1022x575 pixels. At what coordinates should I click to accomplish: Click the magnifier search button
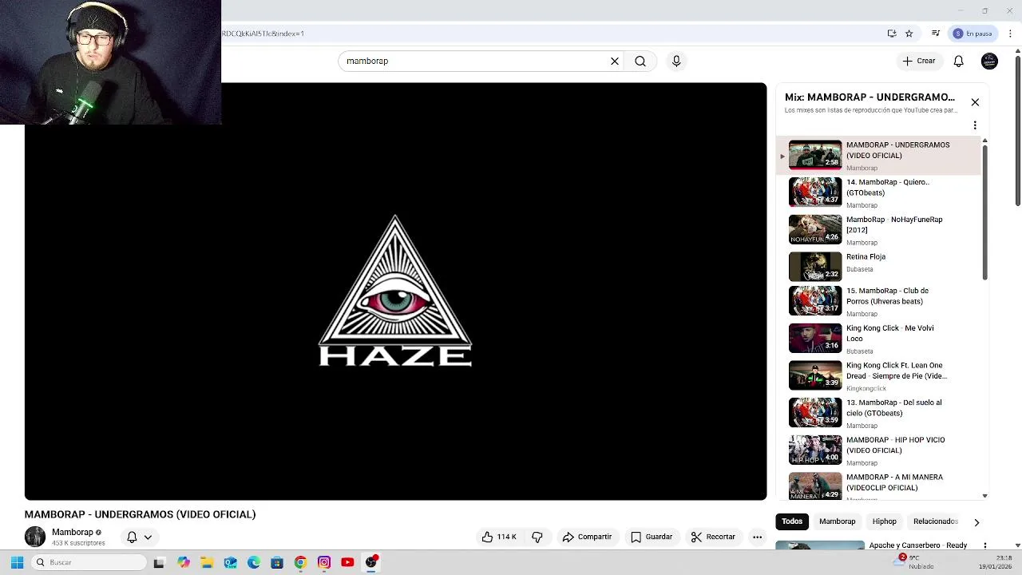tap(640, 61)
